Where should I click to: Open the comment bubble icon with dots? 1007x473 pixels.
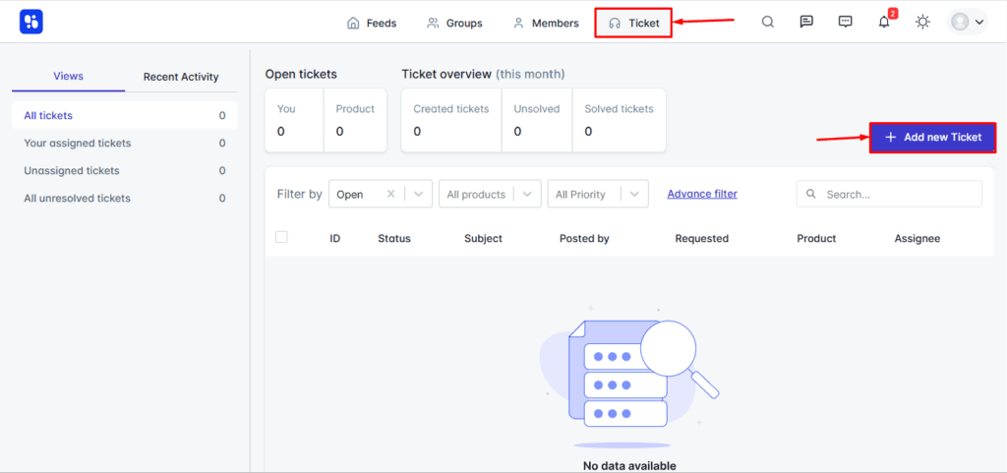tap(845, 22)
